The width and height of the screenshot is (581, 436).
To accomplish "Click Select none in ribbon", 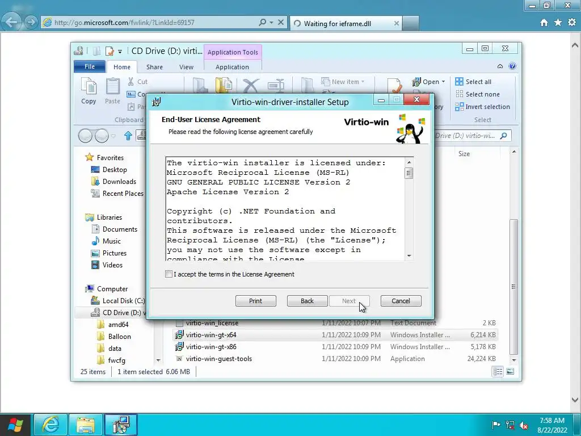I will pyautogui.click(x=477, y=94).
